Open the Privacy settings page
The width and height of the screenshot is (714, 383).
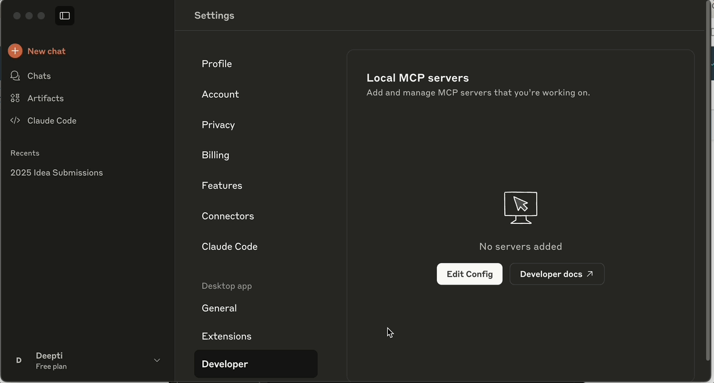click(x=218, y=124)
